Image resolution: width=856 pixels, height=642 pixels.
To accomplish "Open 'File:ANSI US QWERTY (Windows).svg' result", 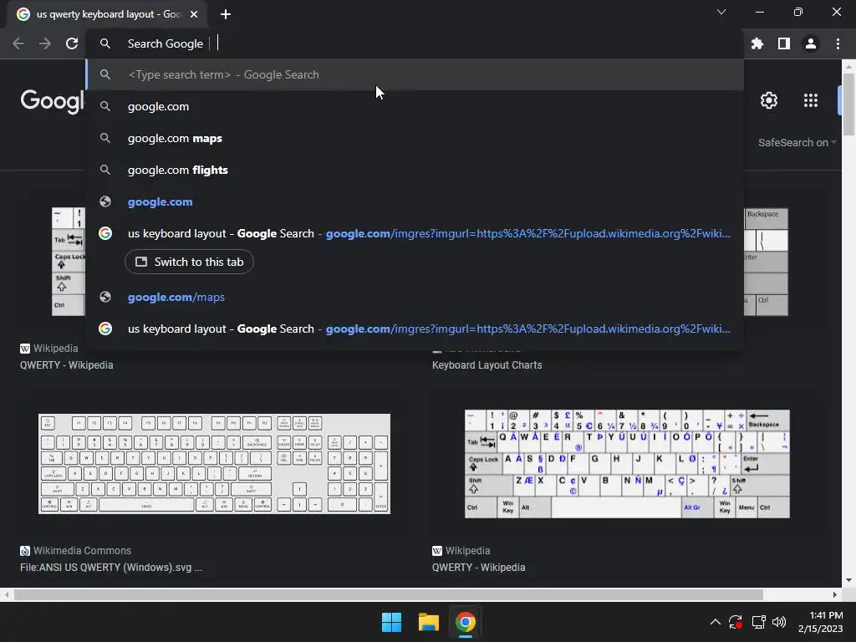I will click(111, 568).
